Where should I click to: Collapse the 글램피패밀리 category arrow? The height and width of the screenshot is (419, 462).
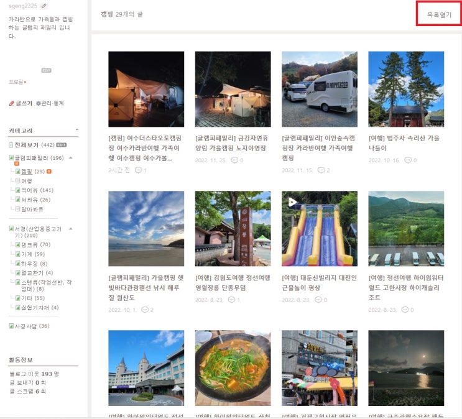click(x=71, y=158)
